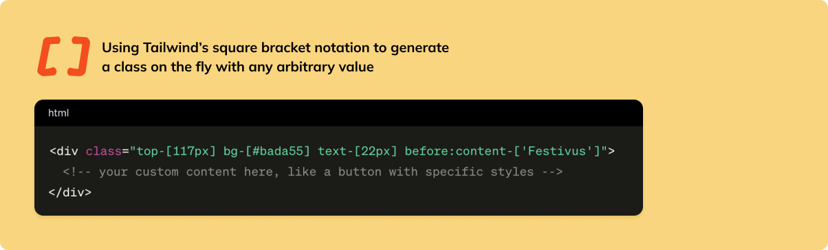Select the closing div tag
This screenshot has width=828, height=250.
point(70,192)
